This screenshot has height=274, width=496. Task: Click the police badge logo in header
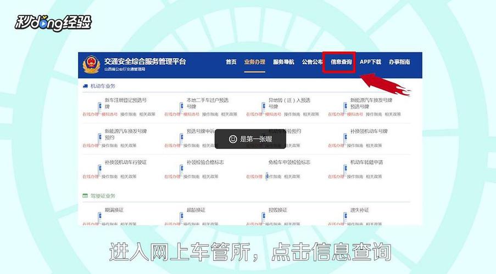click(x=91, y=65)
